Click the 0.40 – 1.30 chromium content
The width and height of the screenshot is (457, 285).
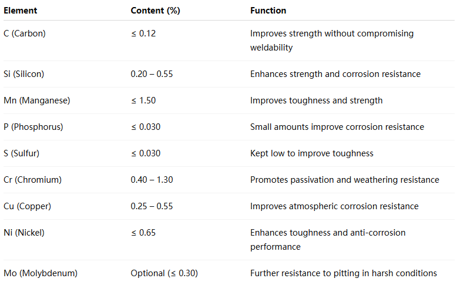point(152,180)
